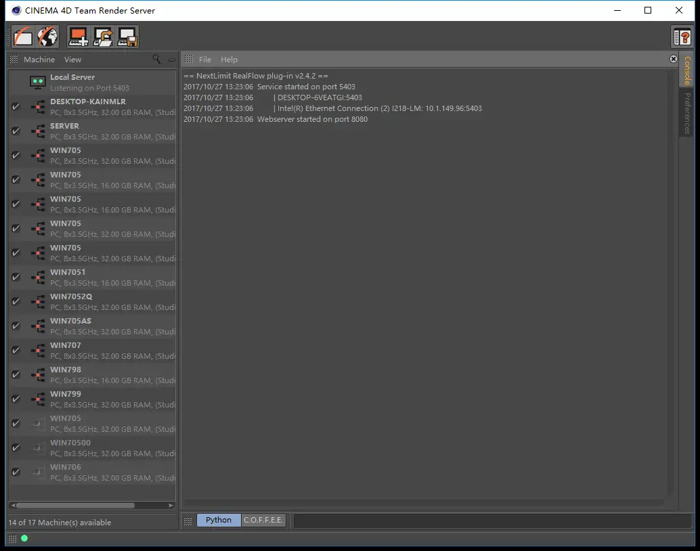This screenshot has height=551, width=700.
Task: Select the DESKTOP-KAINMLR machine name
Action: coord(88,102)
